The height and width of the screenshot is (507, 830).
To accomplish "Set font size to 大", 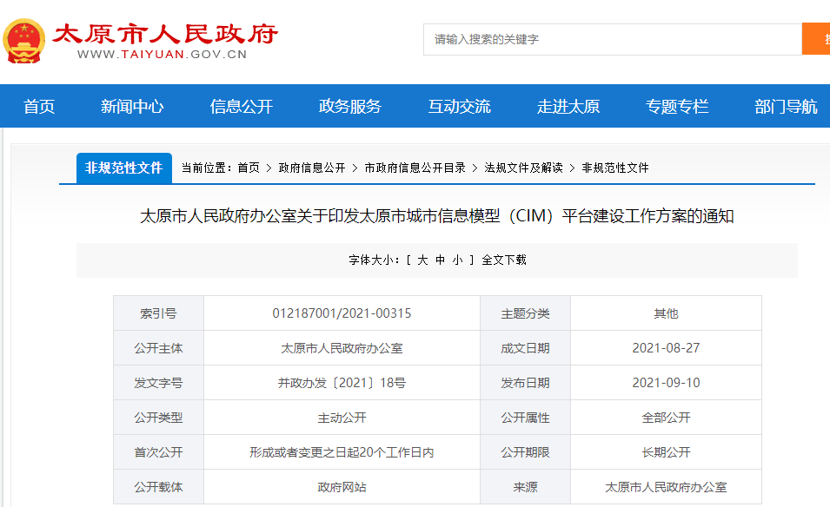I will (x=422, y=260).
